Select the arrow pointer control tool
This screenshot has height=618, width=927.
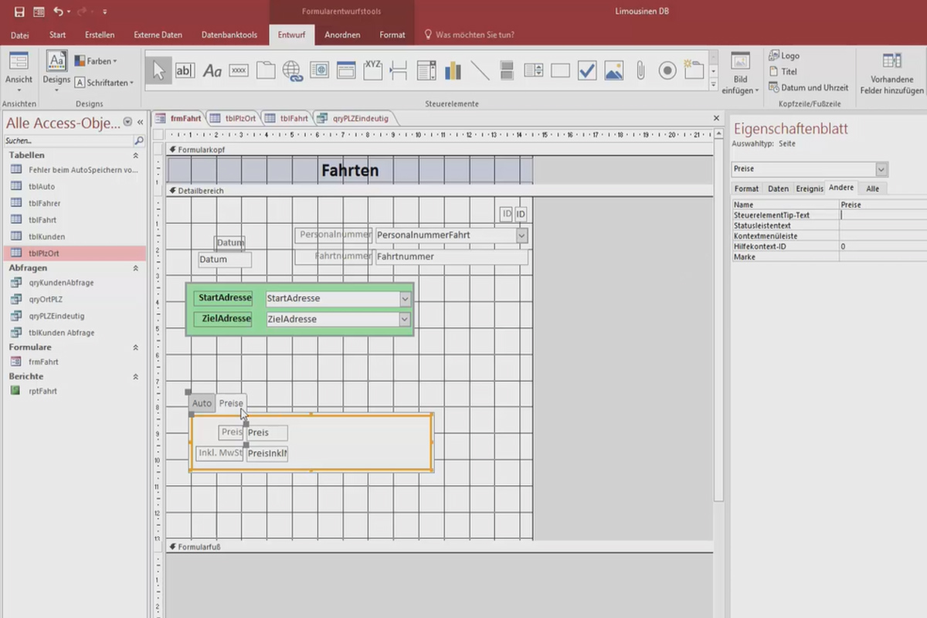click(x=158, y=71)
